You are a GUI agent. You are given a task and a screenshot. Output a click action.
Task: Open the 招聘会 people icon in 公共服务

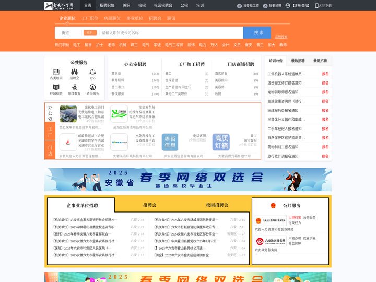pos(74,72)
